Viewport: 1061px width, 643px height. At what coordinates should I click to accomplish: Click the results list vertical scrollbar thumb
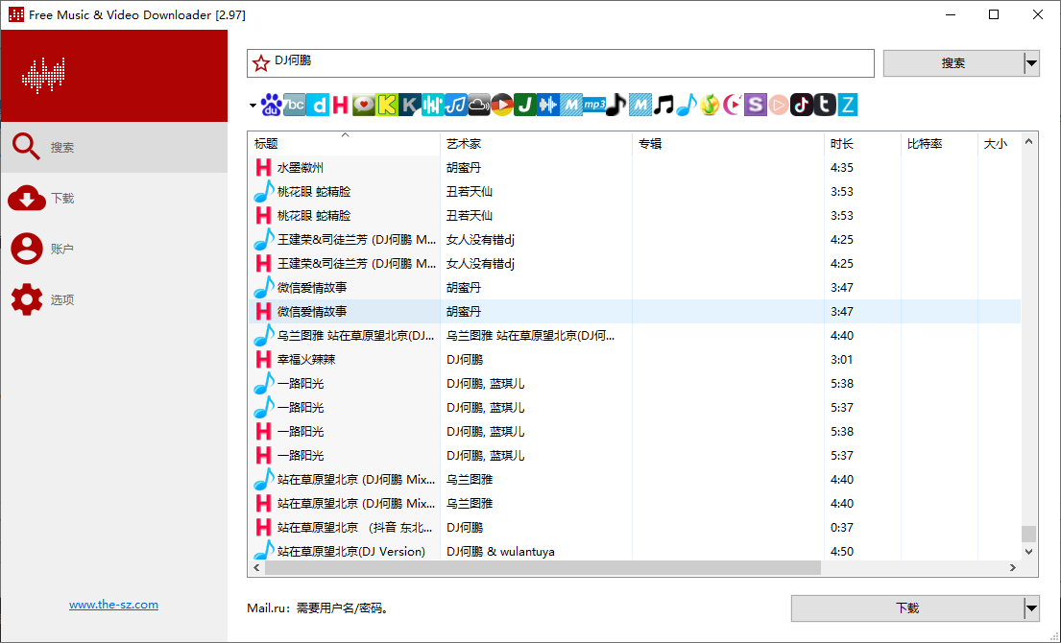click(x=1029, y=534)
